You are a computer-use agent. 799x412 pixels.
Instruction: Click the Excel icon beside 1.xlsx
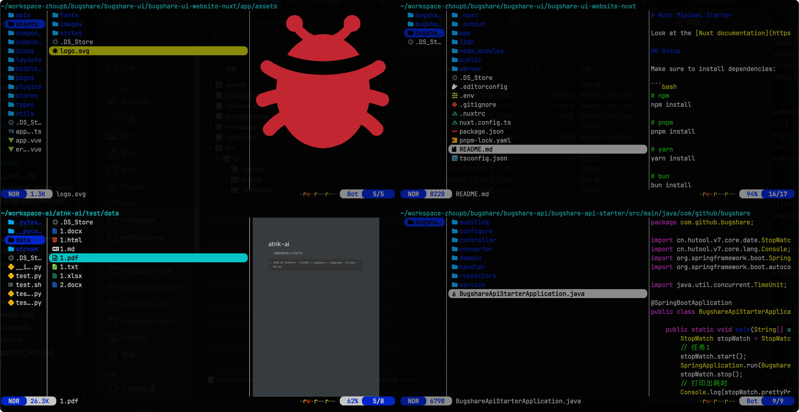pos(55,276)
